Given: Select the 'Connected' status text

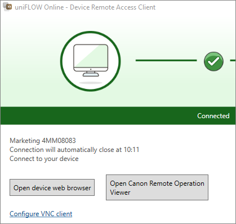Looking at the screenshot, I should point(213,116).
